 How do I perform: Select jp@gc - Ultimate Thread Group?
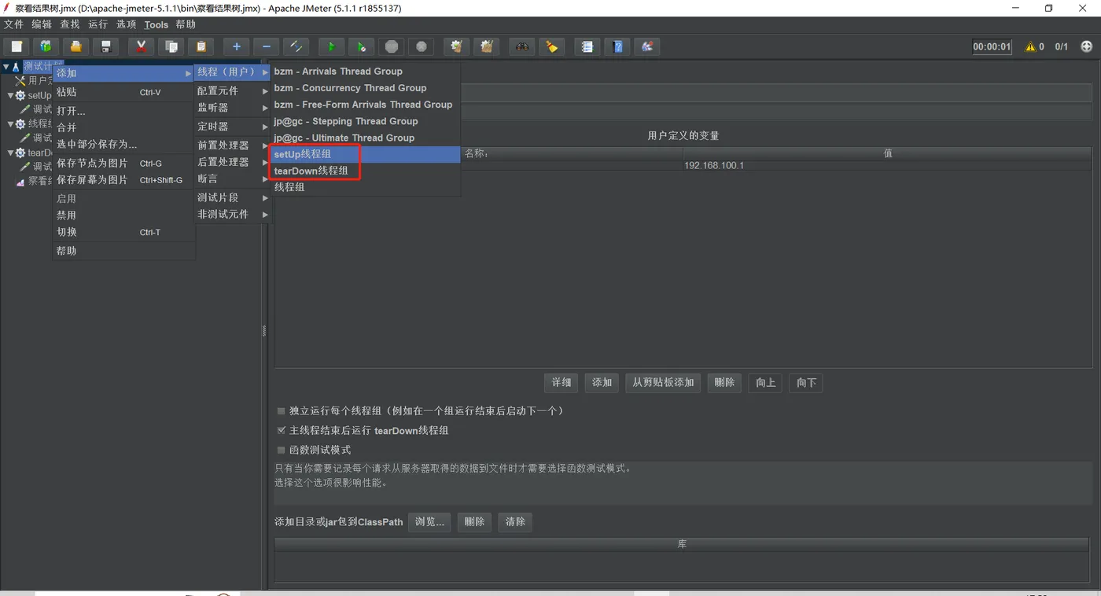coord(365,138)
